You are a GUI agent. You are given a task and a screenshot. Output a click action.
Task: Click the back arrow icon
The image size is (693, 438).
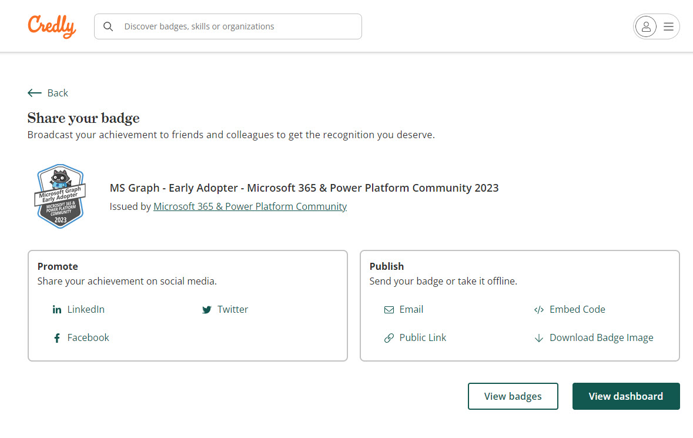pos(35,93)
